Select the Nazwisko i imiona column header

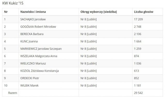pyautogui.click(x=33, y=12)
